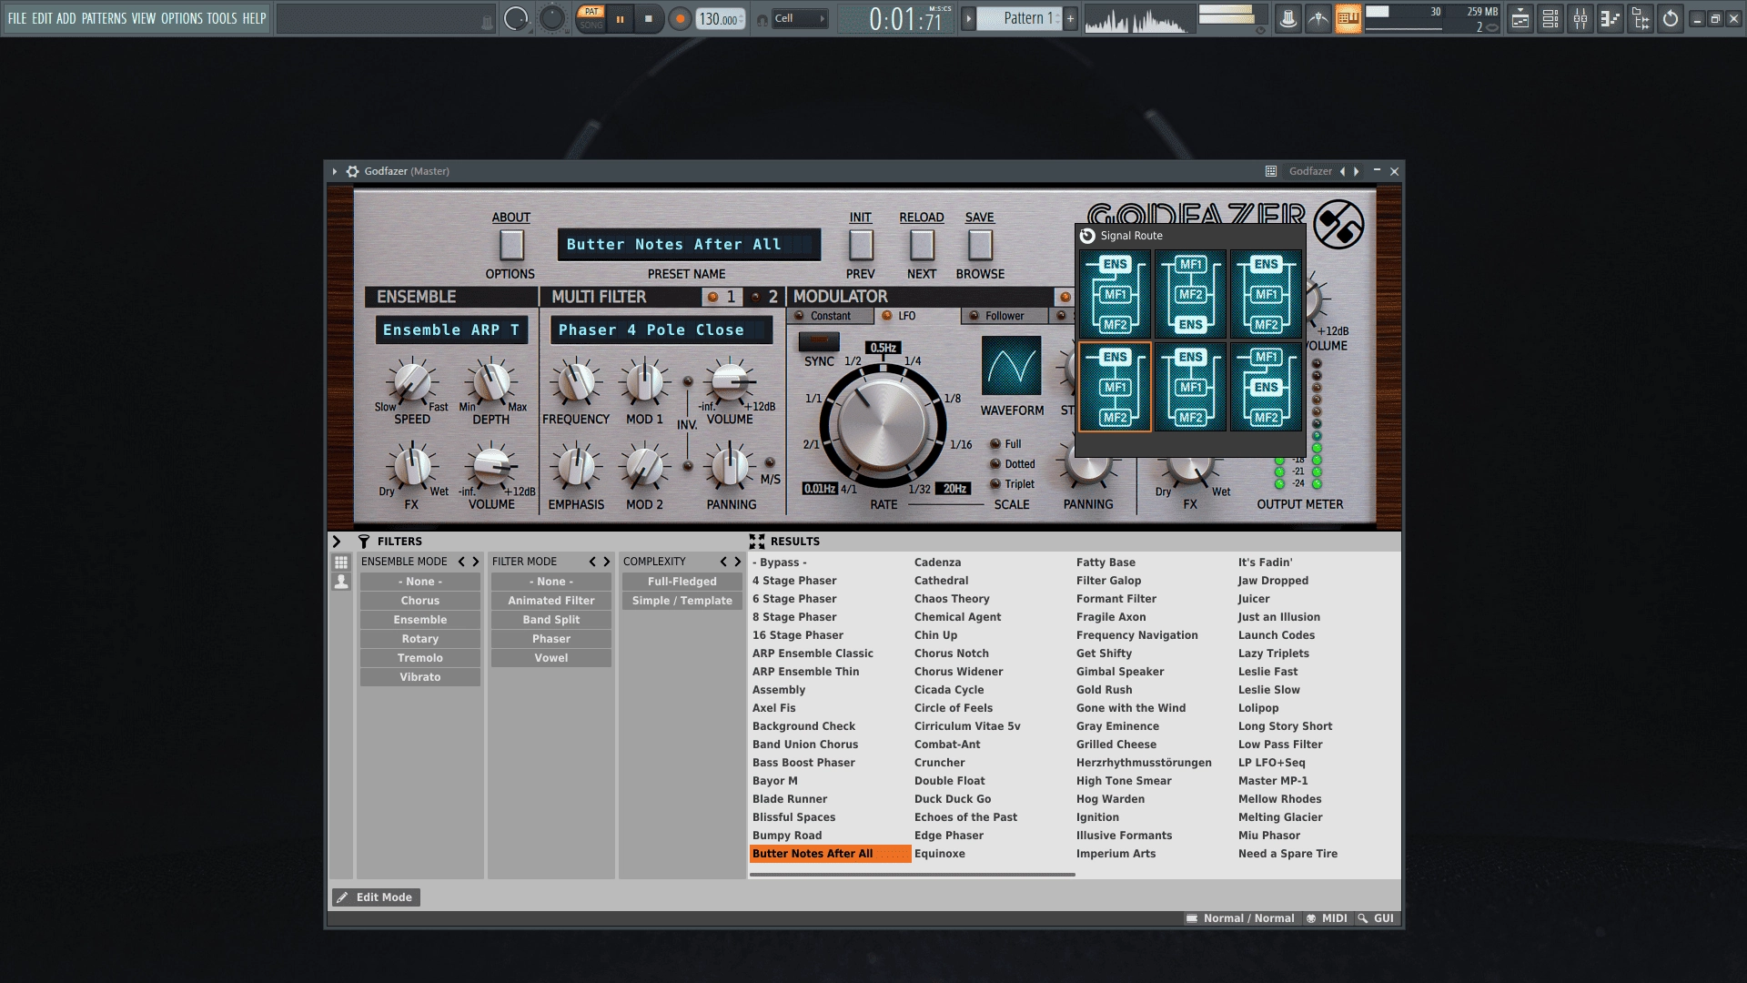
Task: Click the ABOUT/OPTIONS button
Action: (511, 245)
